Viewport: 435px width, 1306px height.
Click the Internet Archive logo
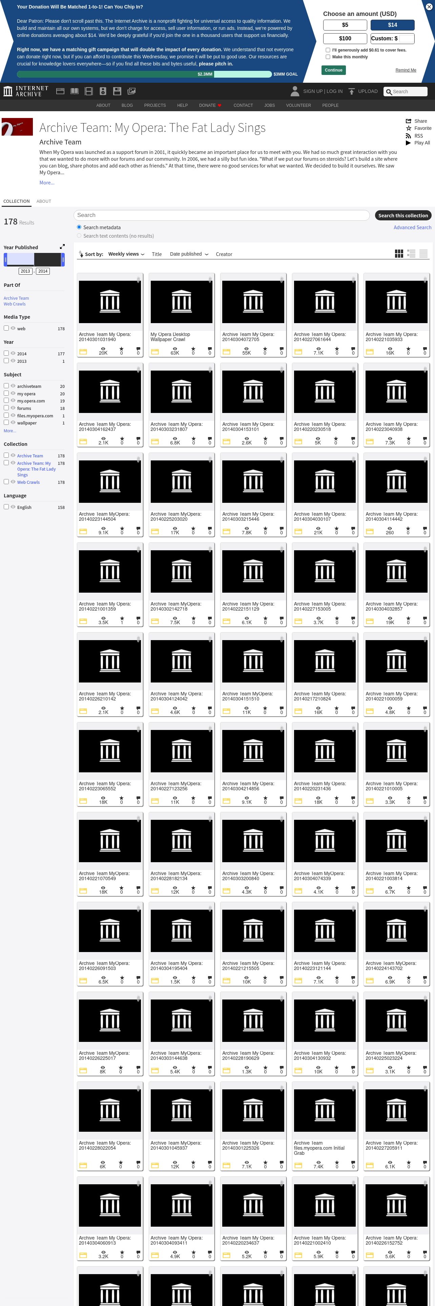click(x=26, y=91)
